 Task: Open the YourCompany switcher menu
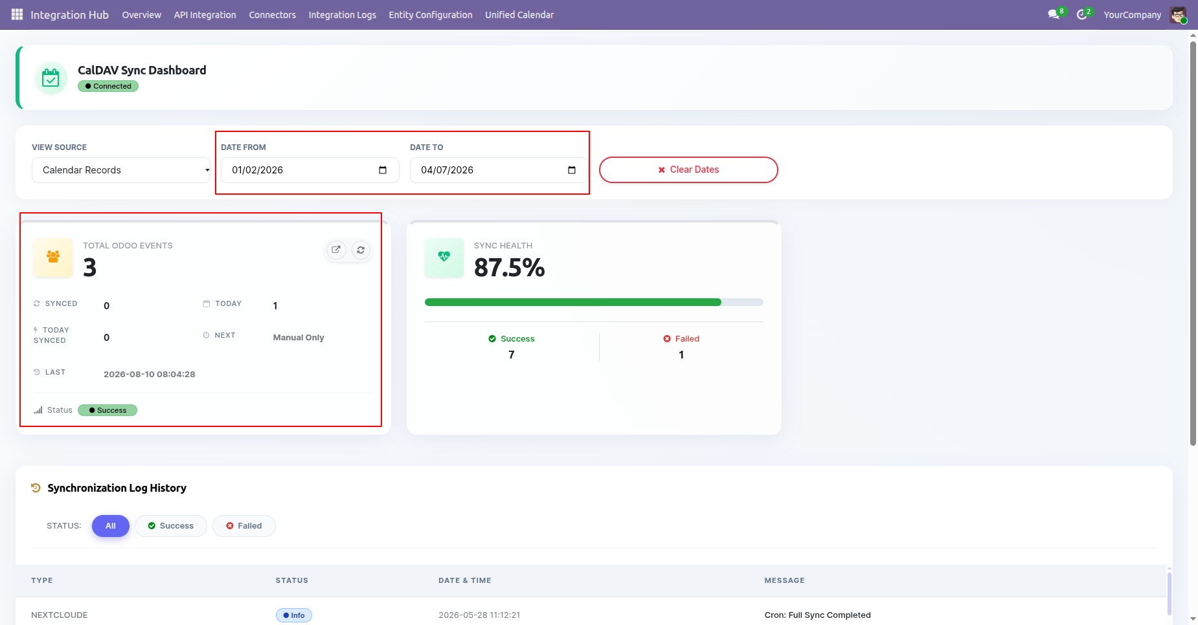pos(1132,14)
